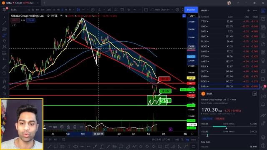Screen dimensions: 267x150
Task: Select the rectangle tool at bottom toolbar end
Action: pyautogui.click(x=194, y=146)
